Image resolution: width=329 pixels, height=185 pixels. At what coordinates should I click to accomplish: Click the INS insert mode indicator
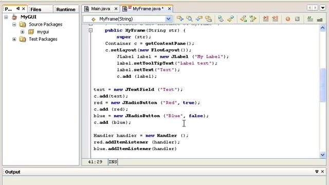click(113, 162)
